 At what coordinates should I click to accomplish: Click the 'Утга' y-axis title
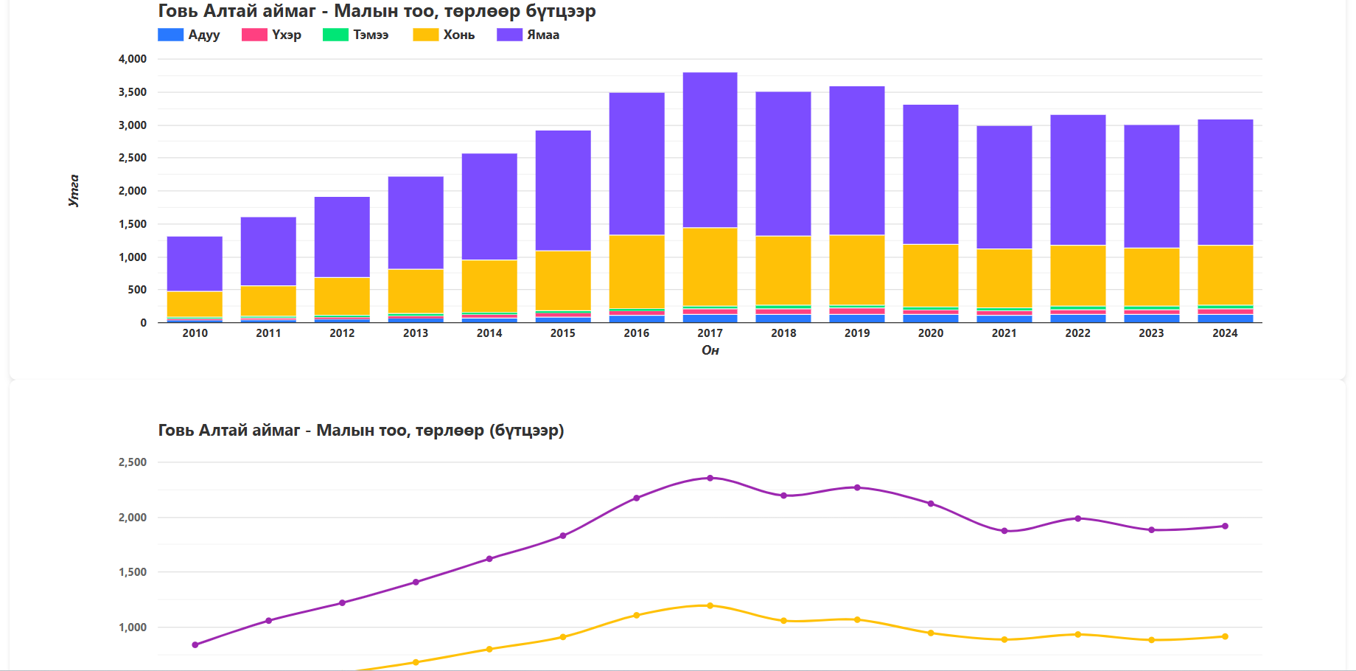coord(74,191)
